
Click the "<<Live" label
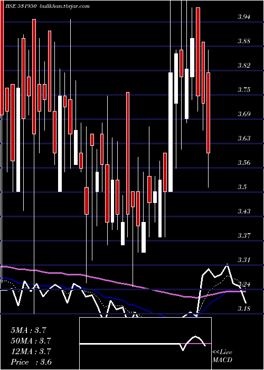coord(222,353)
